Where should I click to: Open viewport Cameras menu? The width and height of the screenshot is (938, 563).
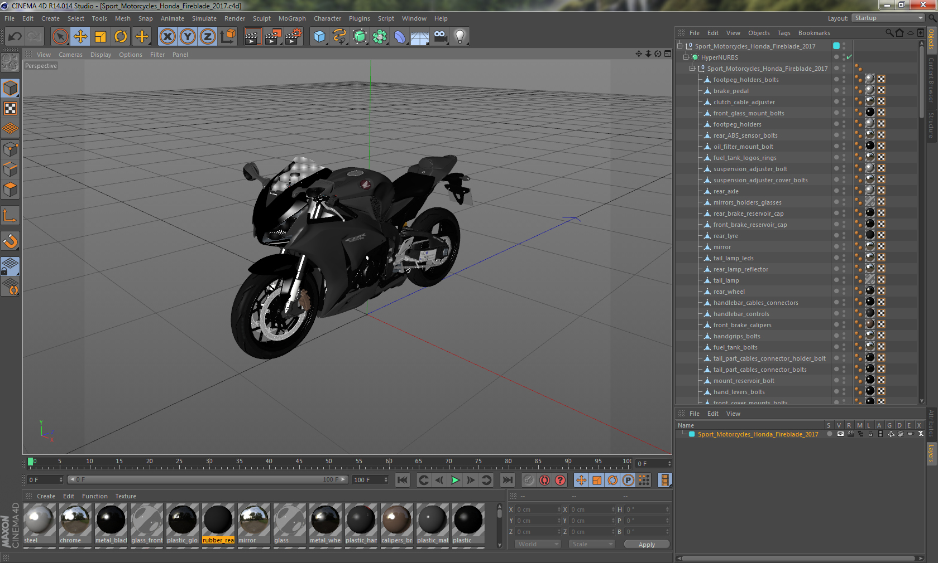(70, 55)
